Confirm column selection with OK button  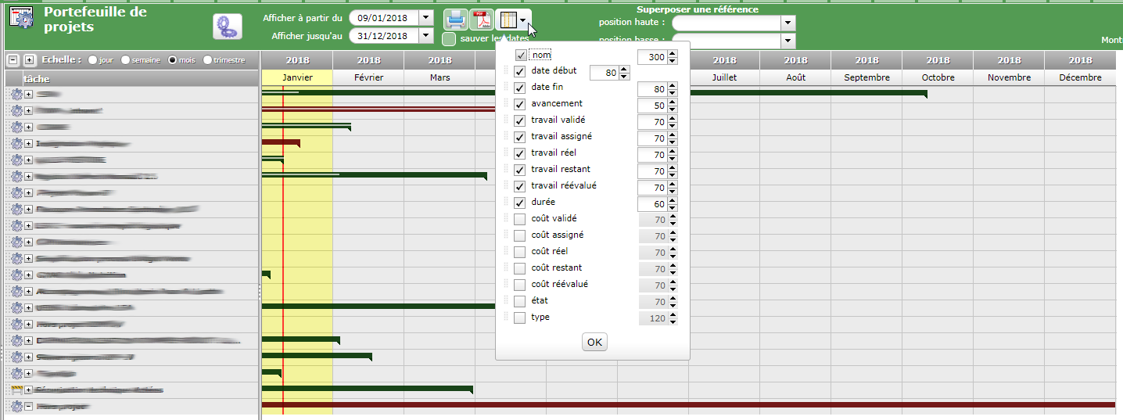[594, 342]
